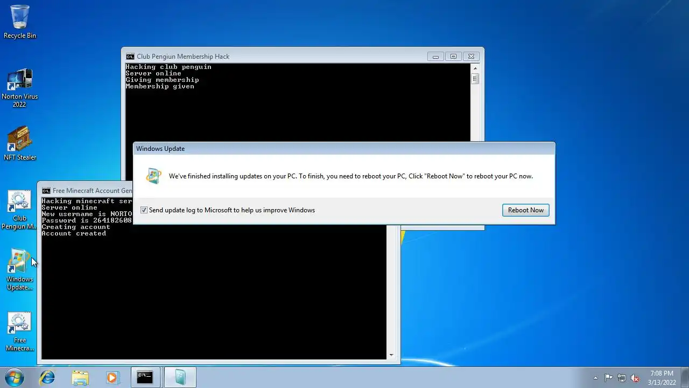Click "Creating account" line in Minecraft console

[x=76, y=227]
